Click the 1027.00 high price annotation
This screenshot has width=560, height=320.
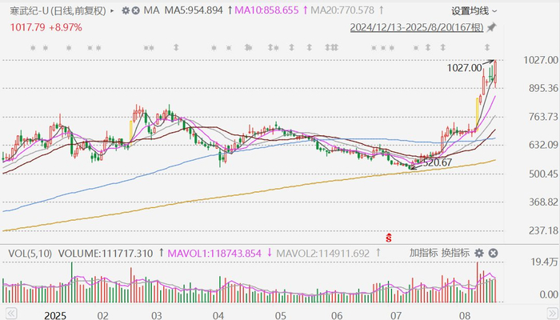(464, 67)
